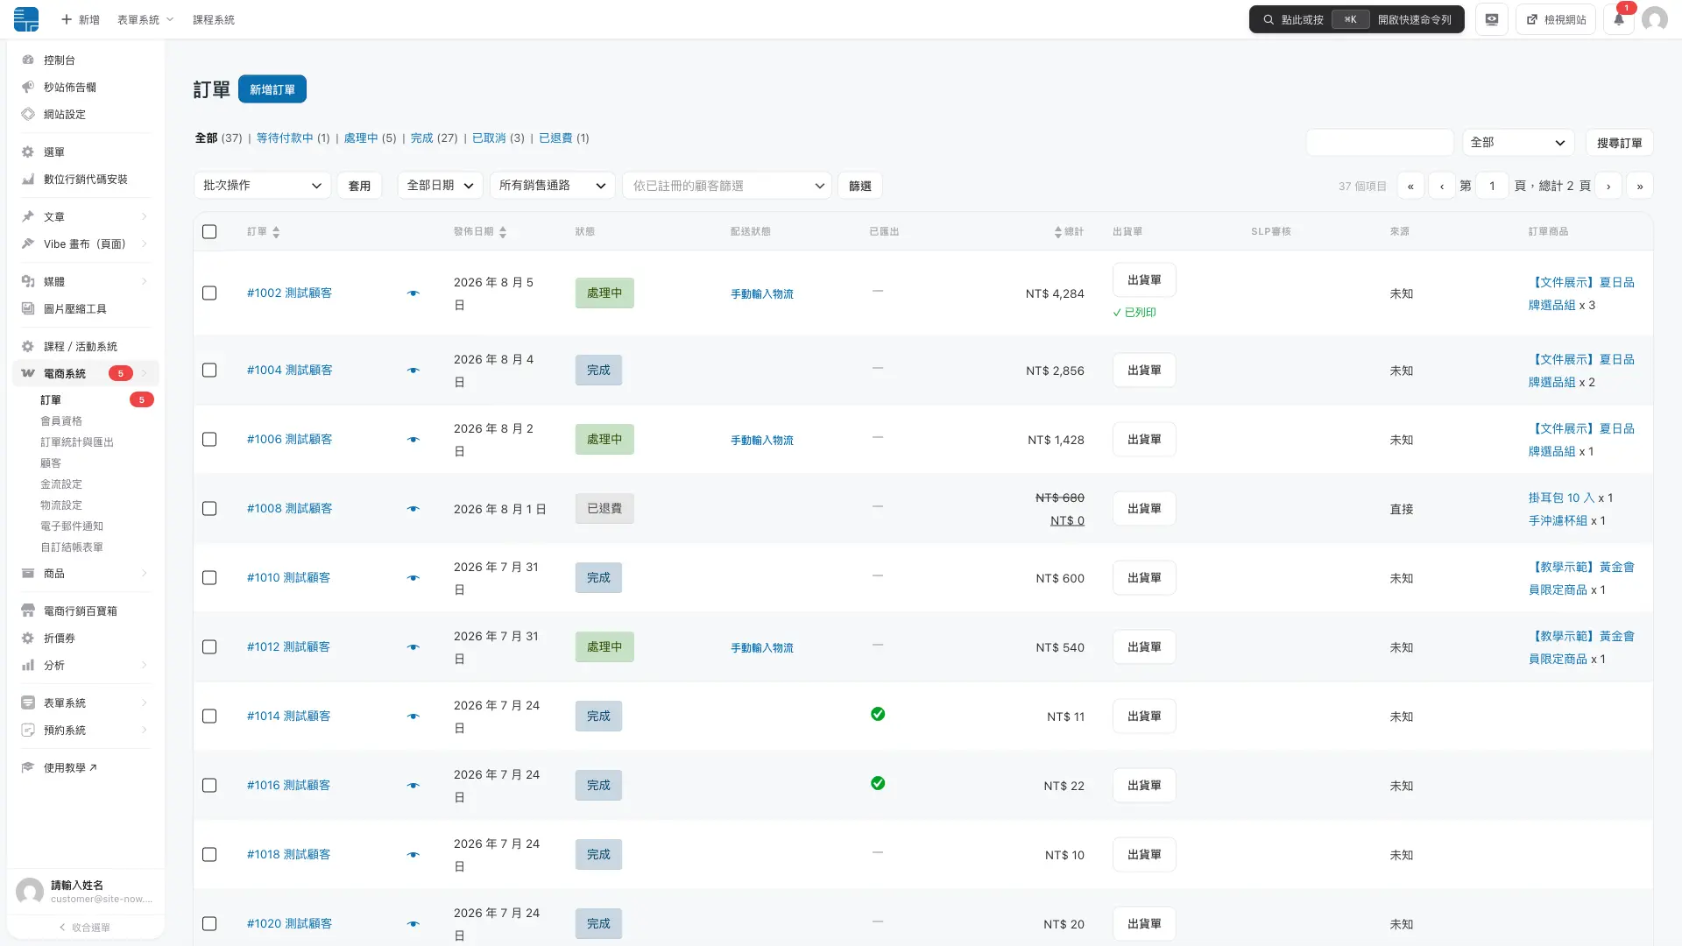Screen dimensions: 1682x946
Task: Click the current page number field
Action: (x=1492, y=186)
